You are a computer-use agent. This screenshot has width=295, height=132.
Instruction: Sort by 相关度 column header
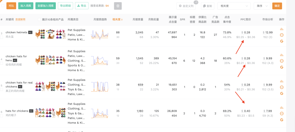[x=117, y=20]
